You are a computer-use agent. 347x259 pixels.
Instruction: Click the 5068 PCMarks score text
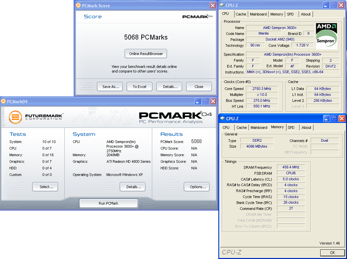click(x=146, y=37)
